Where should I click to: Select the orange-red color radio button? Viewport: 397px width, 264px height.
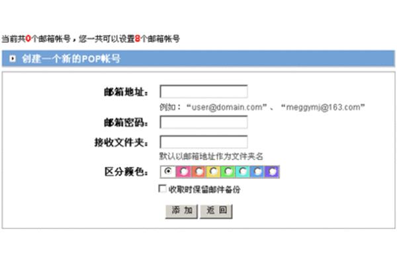(x=198, y=172)
